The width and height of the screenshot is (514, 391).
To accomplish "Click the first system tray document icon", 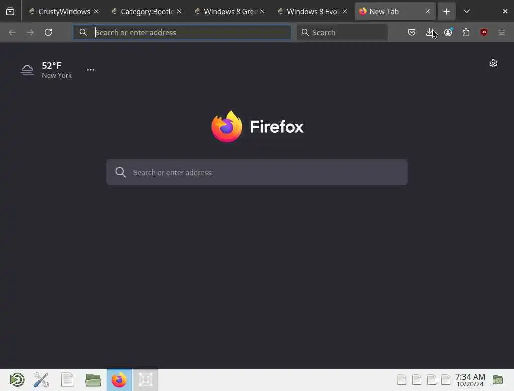I will coord(402,380).
